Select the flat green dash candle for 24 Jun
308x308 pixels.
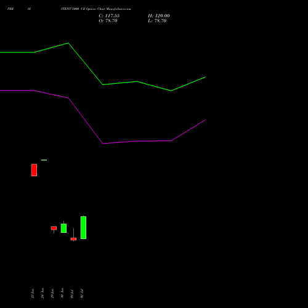pos(44,160)
